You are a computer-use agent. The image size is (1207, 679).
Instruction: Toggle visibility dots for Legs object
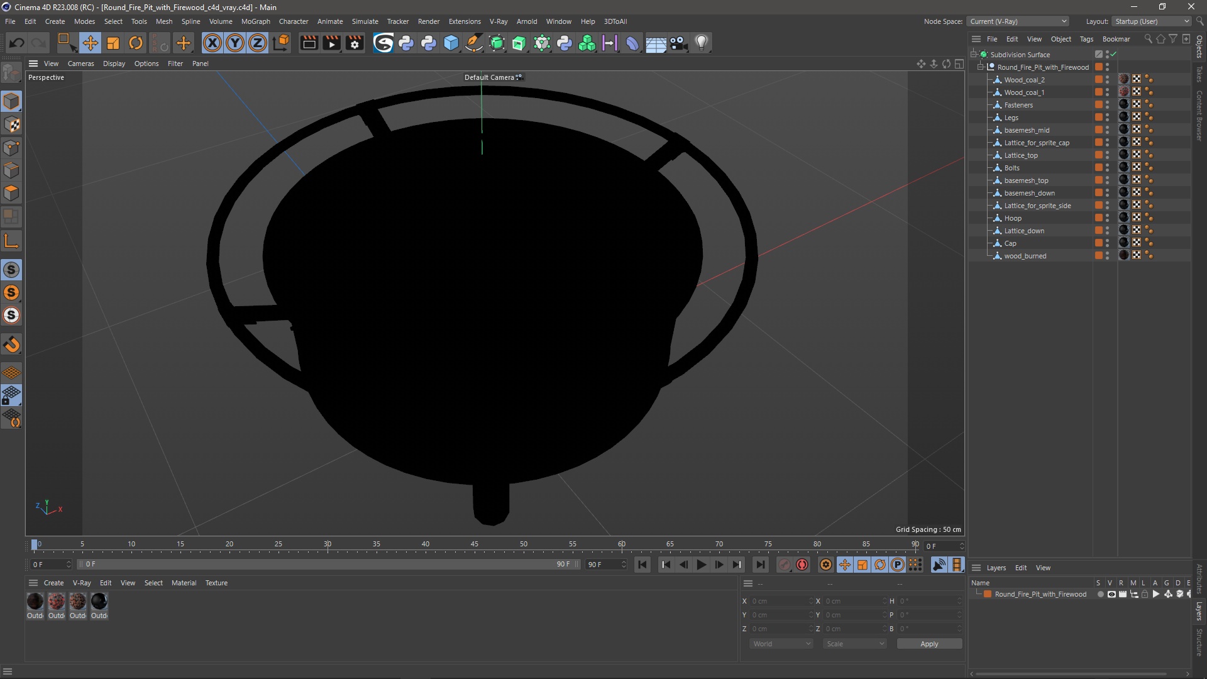(1107, 117)
